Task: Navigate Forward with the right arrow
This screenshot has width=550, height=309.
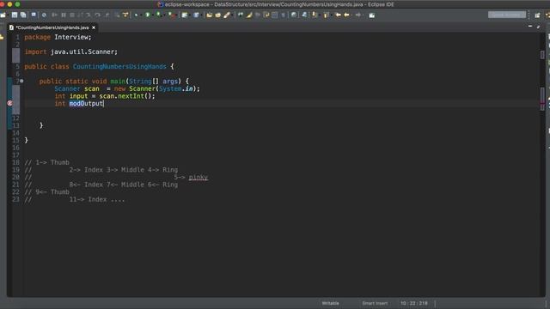Action: coord(357,15)
